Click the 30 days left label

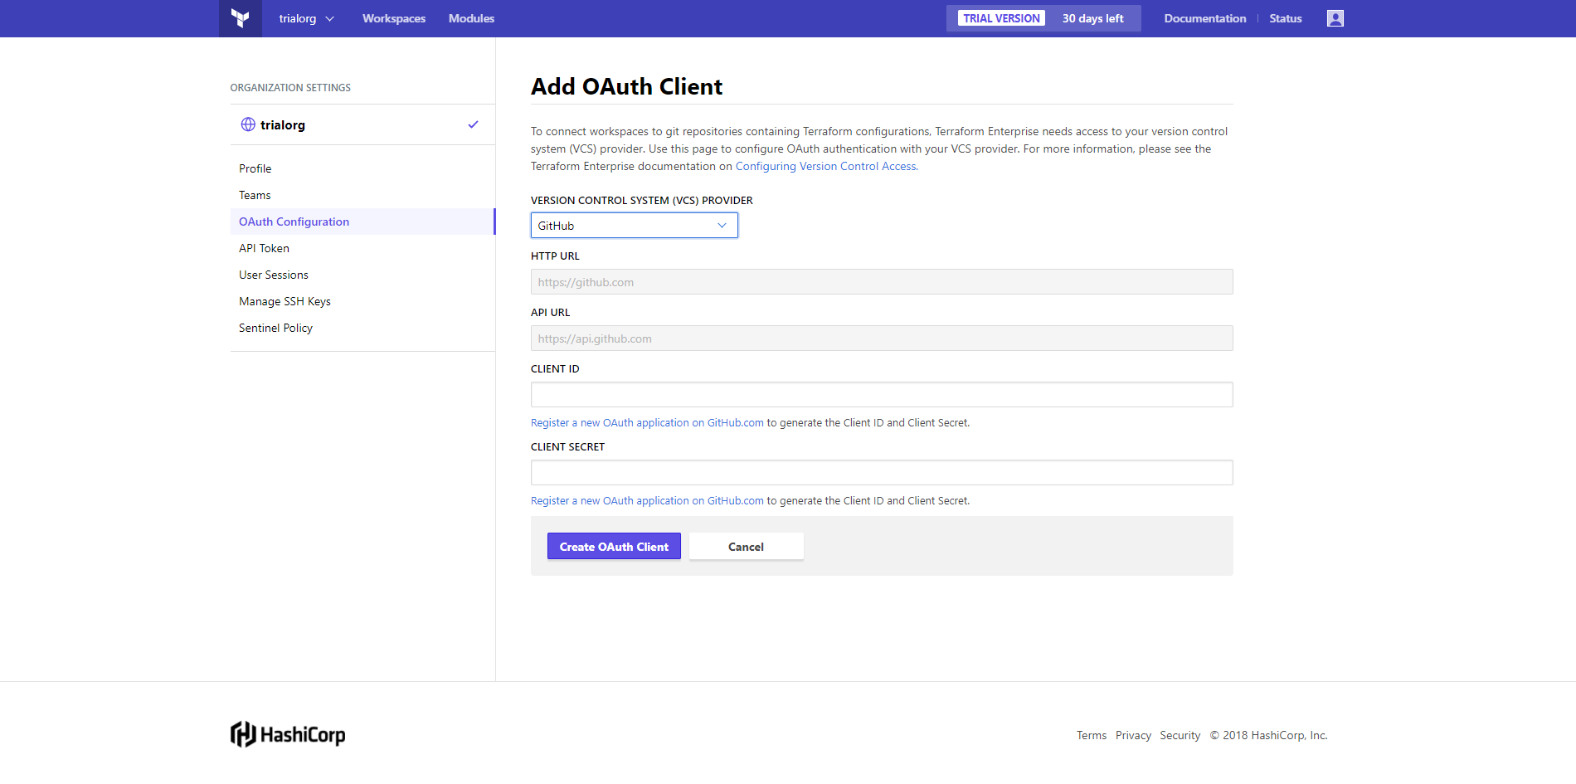pyautogui.click(x=1092, y=18)
